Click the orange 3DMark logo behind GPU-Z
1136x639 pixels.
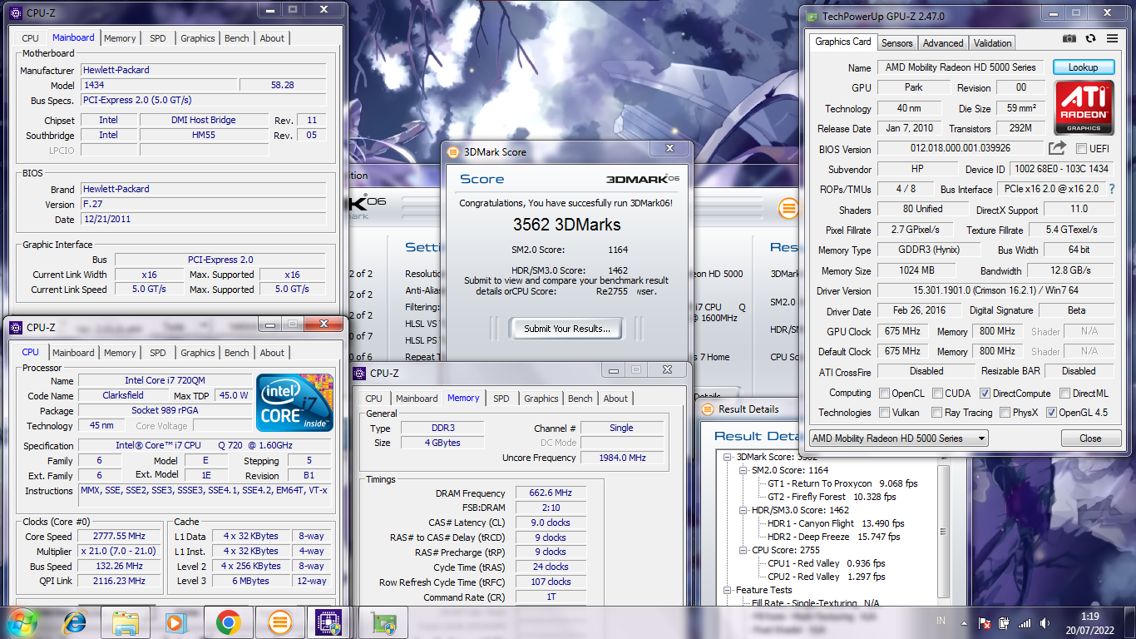(x=788, y=209)
